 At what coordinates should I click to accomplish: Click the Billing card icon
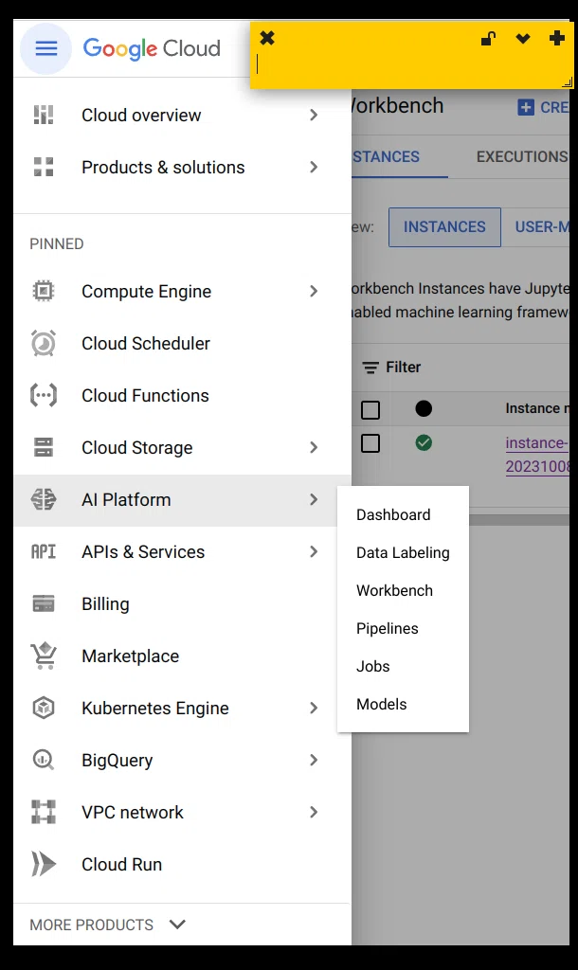(x=44, y=603)
